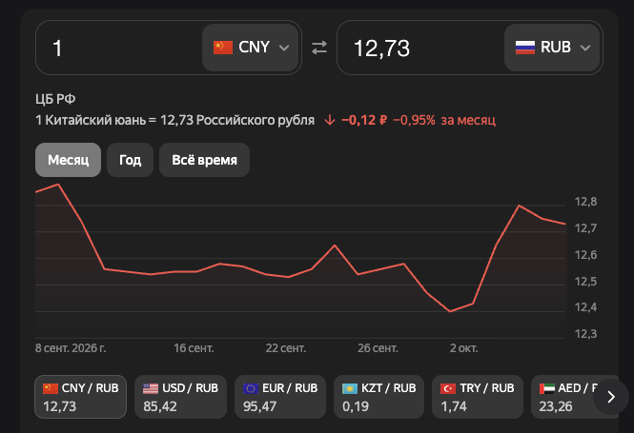Click the 95,47 value in EUR chip
The image size is (634, 433).
pos(260,406)
